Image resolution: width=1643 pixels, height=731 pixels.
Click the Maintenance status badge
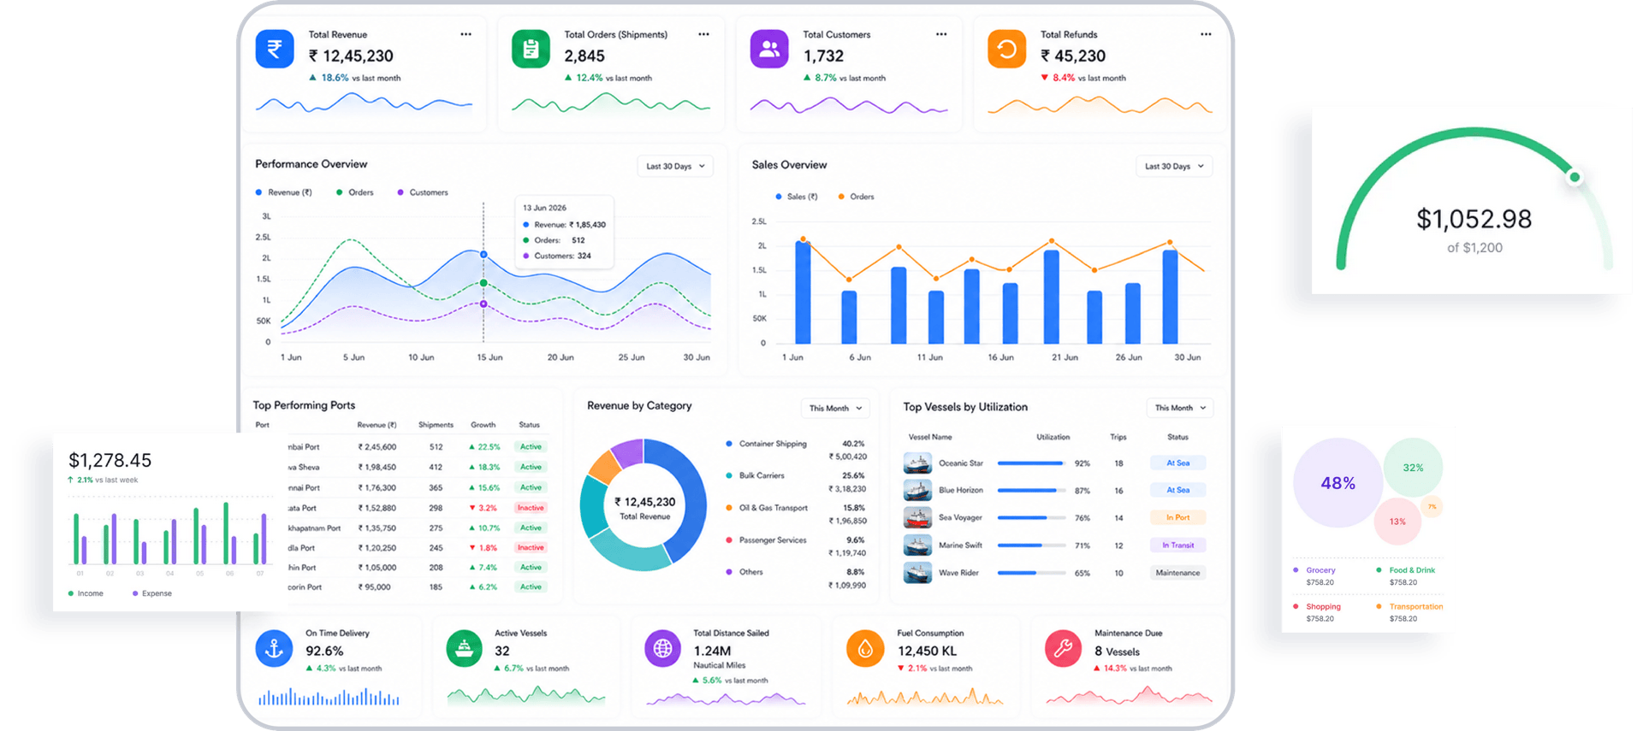1177,573
